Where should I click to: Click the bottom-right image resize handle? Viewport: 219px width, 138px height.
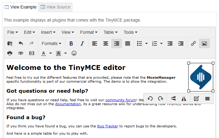pyautogui.click(x=213, y=91)
